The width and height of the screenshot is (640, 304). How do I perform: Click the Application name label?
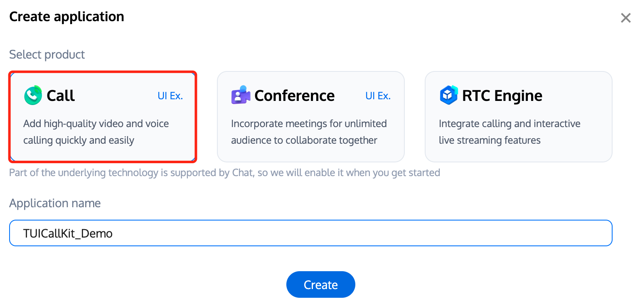[x=55, y=203]
